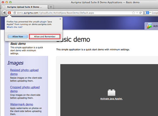Click the red close window button
158x116 pixels.
coord(3,2)
